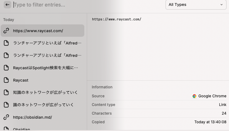This screenshot has width=229, height=131.
Task: Click the Characters value 24
Action: 224,113
